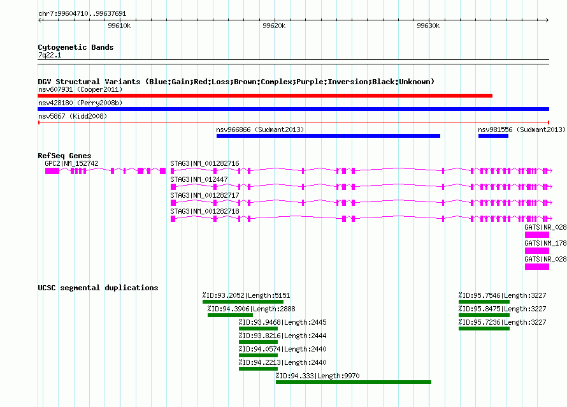Image resolution: width=567 pixels, height=407 pixels.
Task: Click the thin red line of nsv5867
Action: (x=293, y=122)
